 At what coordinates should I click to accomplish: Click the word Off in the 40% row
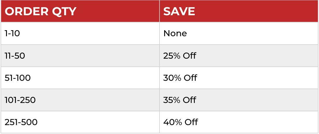[191, 122]
